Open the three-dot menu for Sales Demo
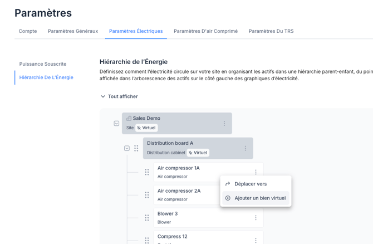373x244 pixels. pos(224,124)
